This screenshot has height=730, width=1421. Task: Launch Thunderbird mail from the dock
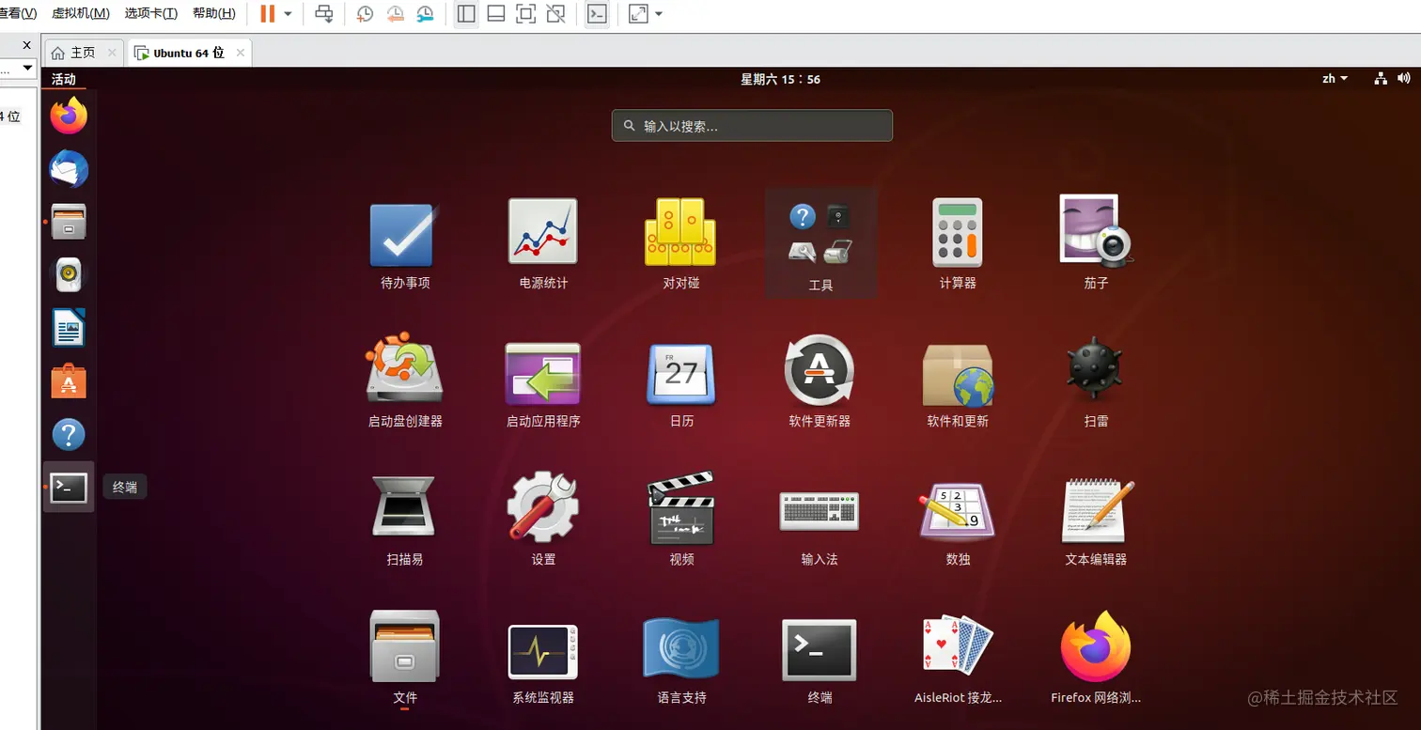69,170
